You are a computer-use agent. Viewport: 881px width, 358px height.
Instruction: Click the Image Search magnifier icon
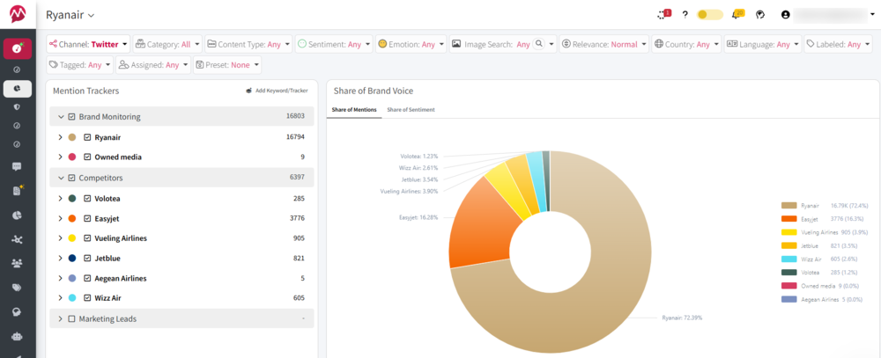click(539, 44)
